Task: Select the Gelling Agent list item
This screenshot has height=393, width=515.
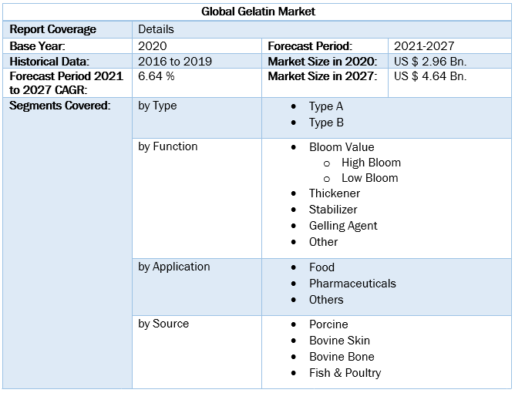Action: [x=343, y=226]
